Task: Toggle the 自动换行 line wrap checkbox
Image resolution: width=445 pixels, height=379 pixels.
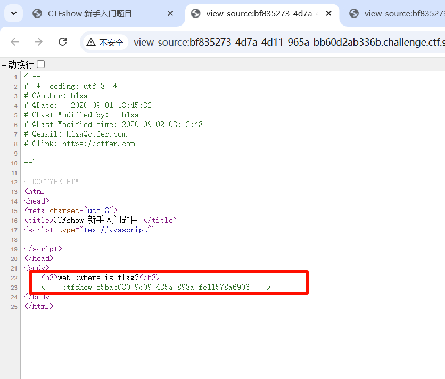Action: pos(40,64)
